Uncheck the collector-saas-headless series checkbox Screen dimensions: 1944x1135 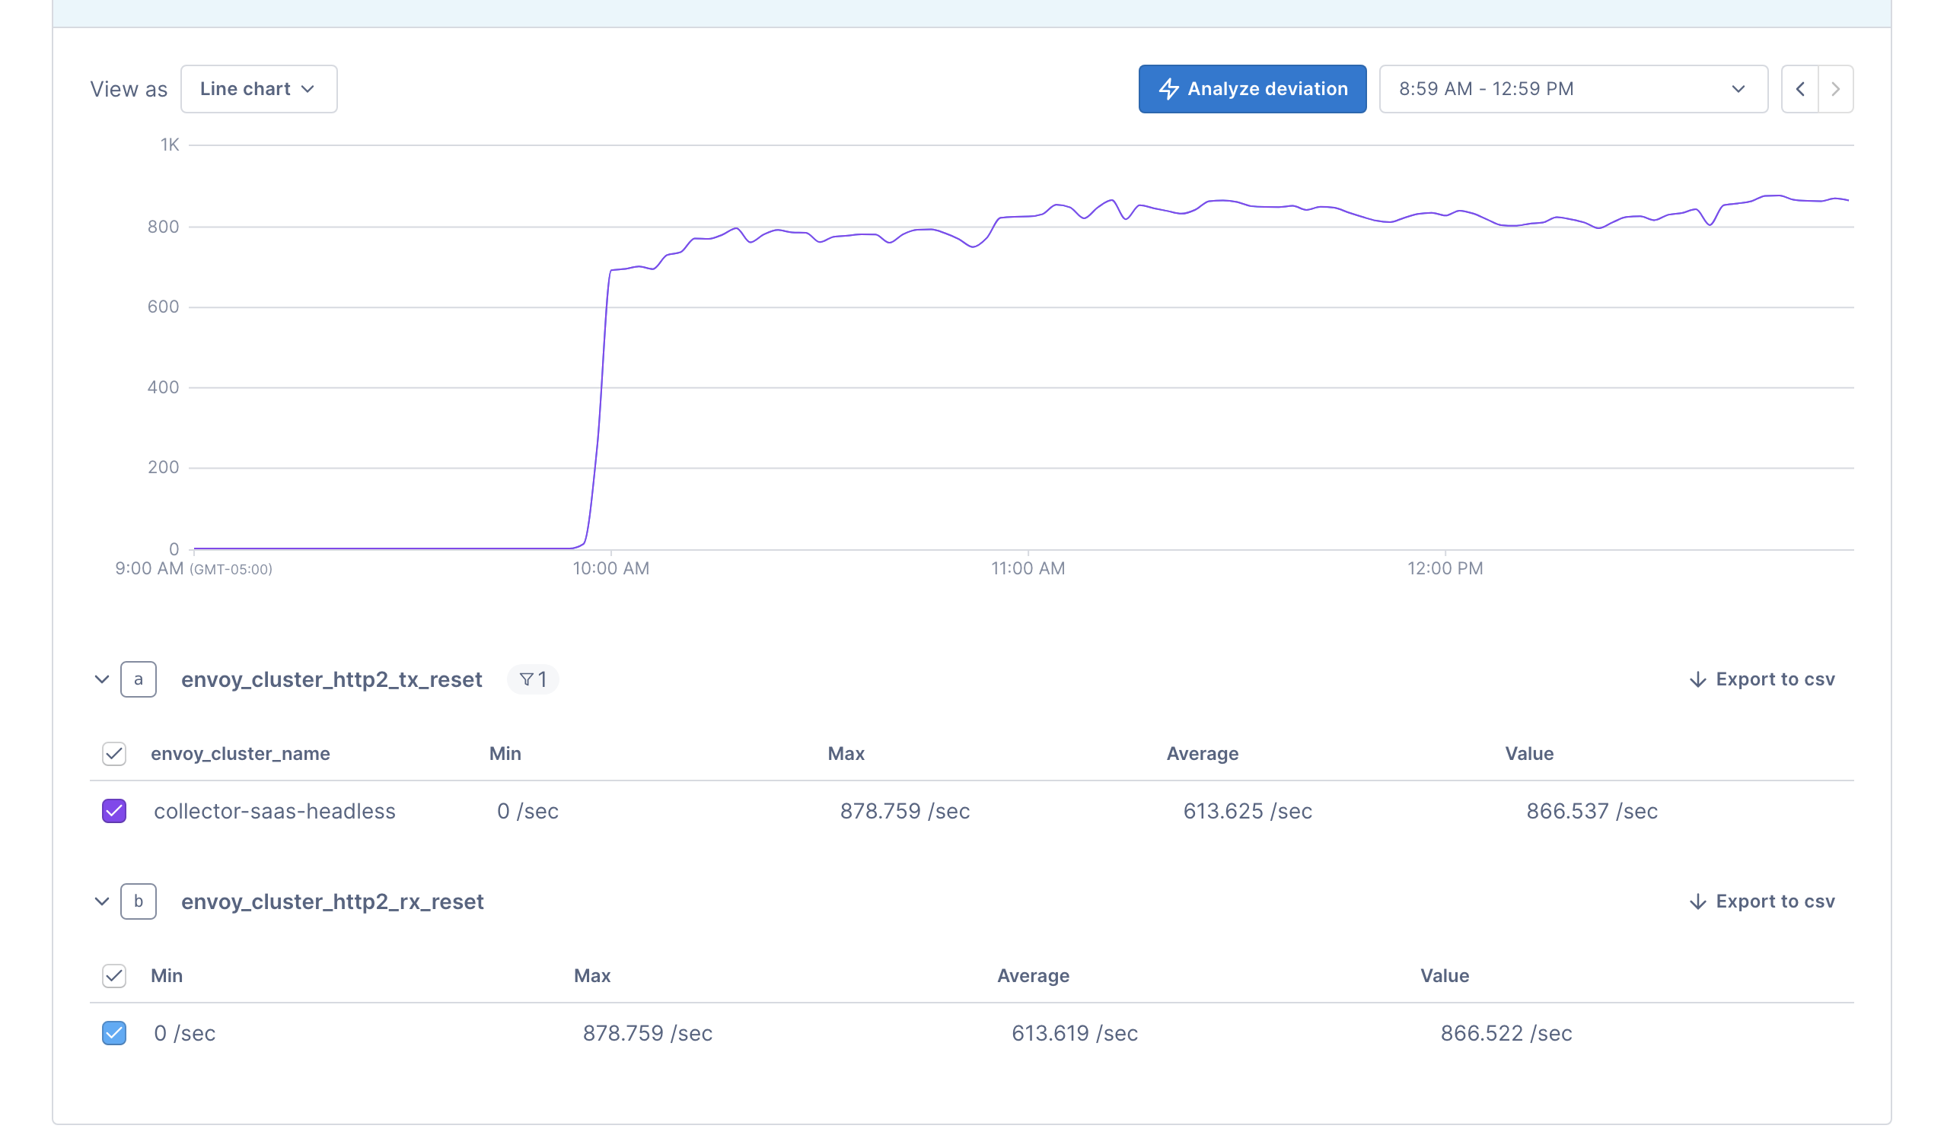[113, 811]
